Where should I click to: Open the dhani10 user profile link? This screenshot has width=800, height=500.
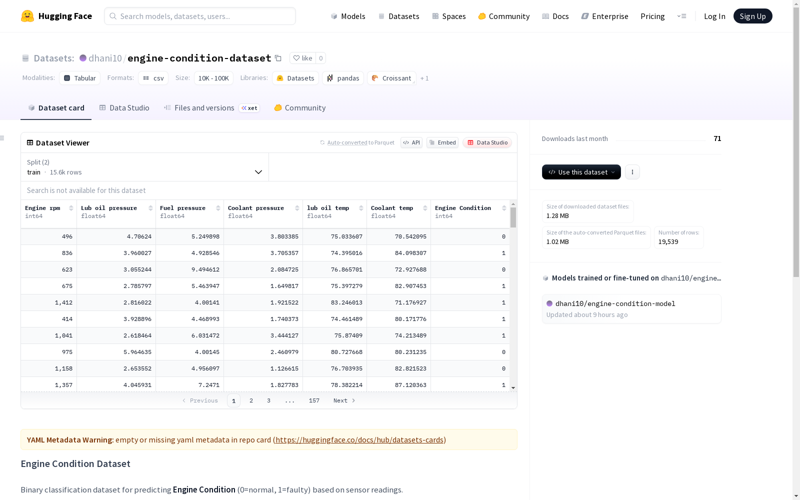(105, 58)
